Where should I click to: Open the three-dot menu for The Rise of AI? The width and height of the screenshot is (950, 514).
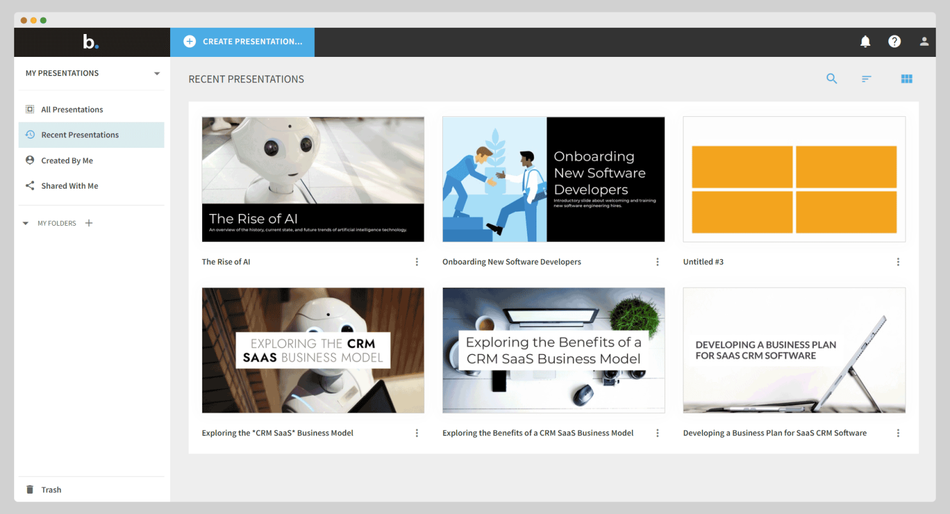(x=416, y=262)
